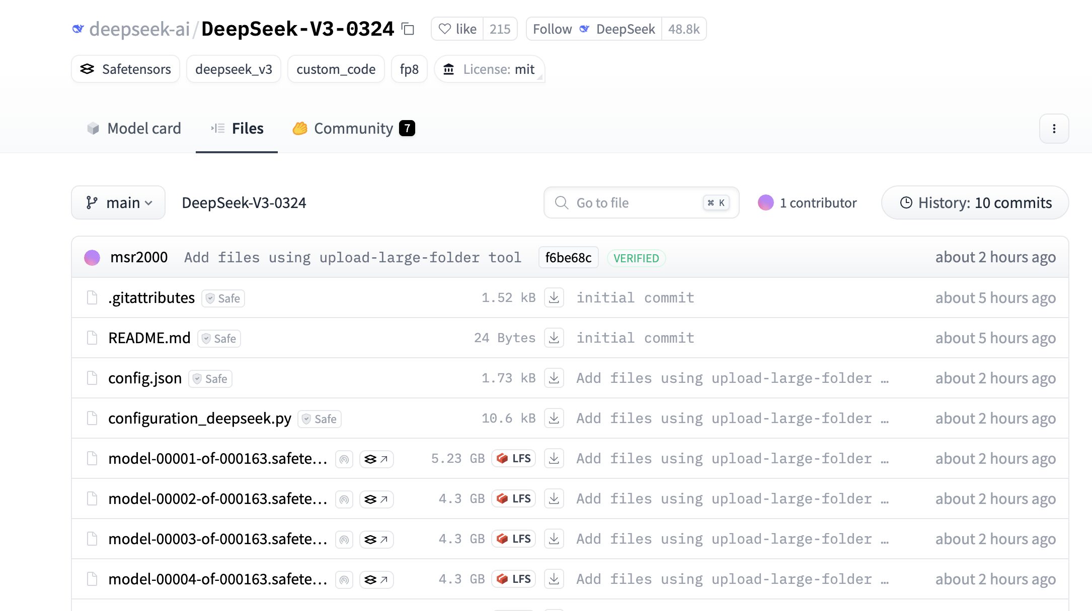Open safetensors viewer for model-00001
This screenshot has width=1092, height=611.
click(376, 459)
